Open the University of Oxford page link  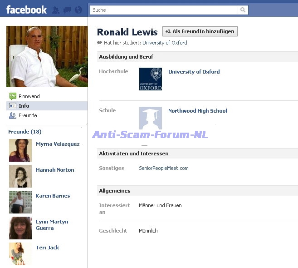(x=194, y=72)
